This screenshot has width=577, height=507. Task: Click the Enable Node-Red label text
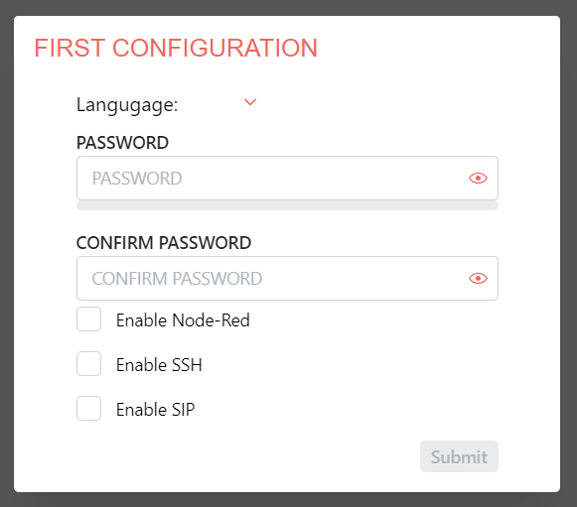point(183,320)
